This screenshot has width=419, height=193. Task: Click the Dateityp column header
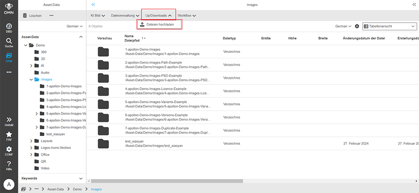229,38
